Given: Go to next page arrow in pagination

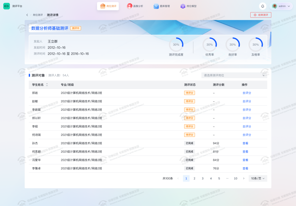Looking at the screenshot, I should (x=244, y=178).
